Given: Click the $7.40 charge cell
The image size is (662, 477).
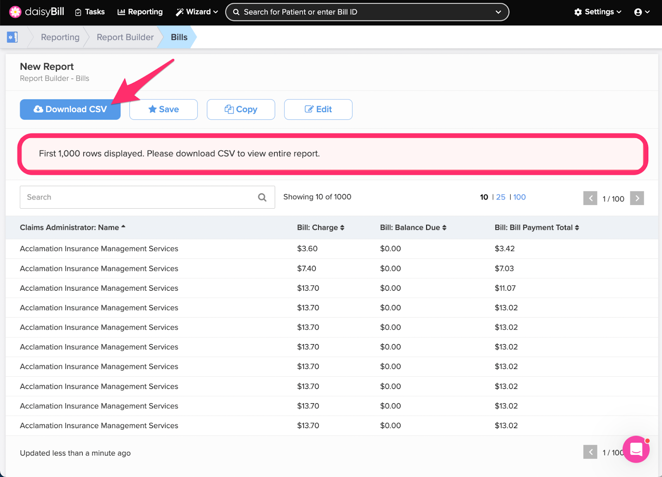Looking at the screenshot, I should click(307, 269).
